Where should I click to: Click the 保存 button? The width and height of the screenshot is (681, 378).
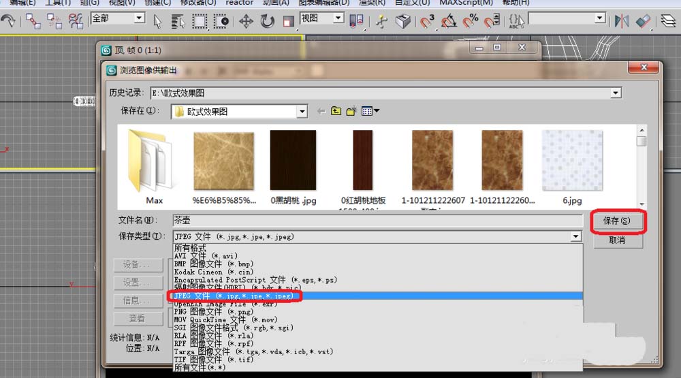coord(616,221)
